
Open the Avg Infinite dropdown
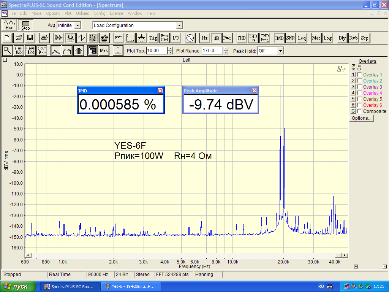pyautogui.click(x=77, y=25)
